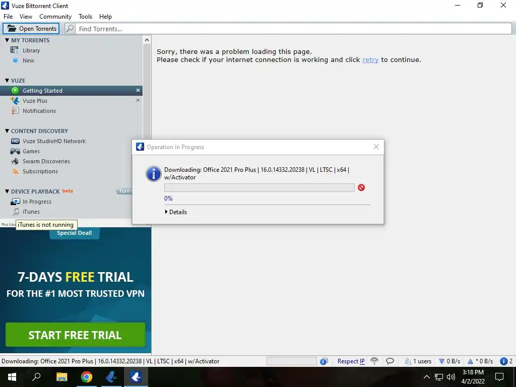Click the green Getting Started play icon
Image resolution: width=516 pixels, height=387 pixels.
[15, 91]
